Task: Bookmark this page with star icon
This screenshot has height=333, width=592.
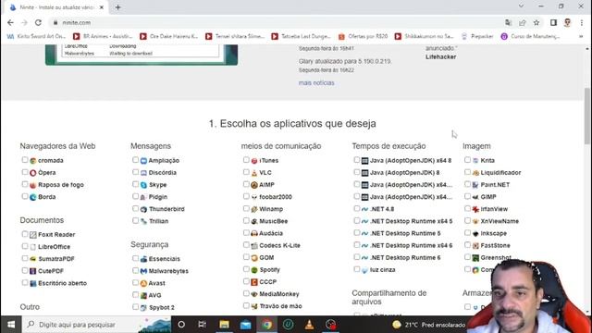Action: (536, 22)
